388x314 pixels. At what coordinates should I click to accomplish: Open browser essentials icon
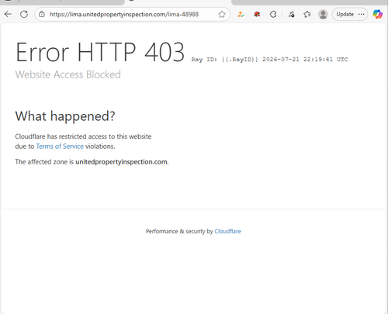[x=292, y=14]
